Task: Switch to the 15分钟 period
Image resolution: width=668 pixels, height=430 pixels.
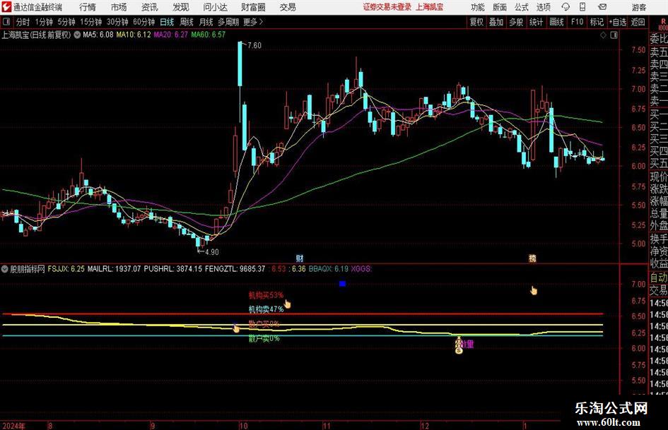Action: tap(91, 22)
